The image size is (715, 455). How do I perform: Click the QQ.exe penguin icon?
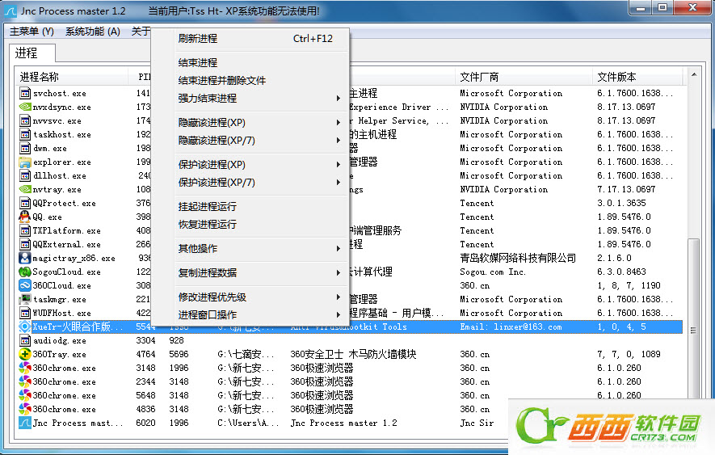[24, 217]
